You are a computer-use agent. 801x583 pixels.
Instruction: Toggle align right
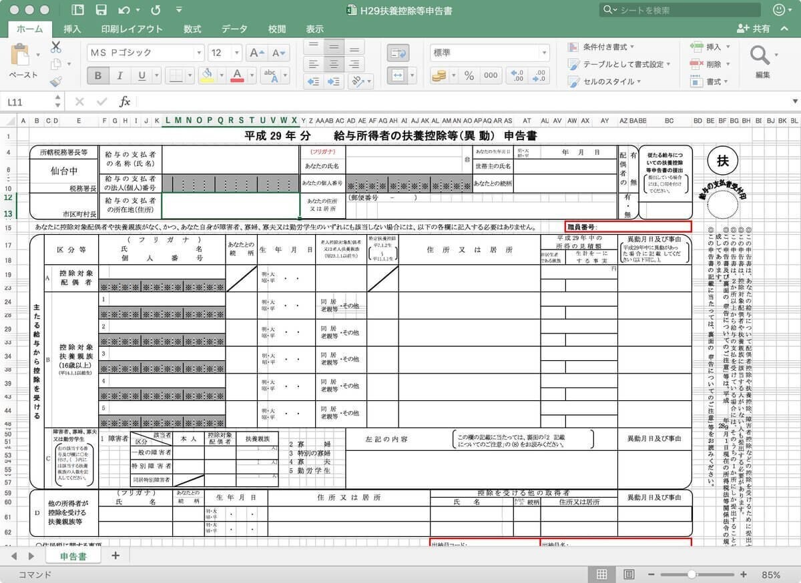(354, 64)
